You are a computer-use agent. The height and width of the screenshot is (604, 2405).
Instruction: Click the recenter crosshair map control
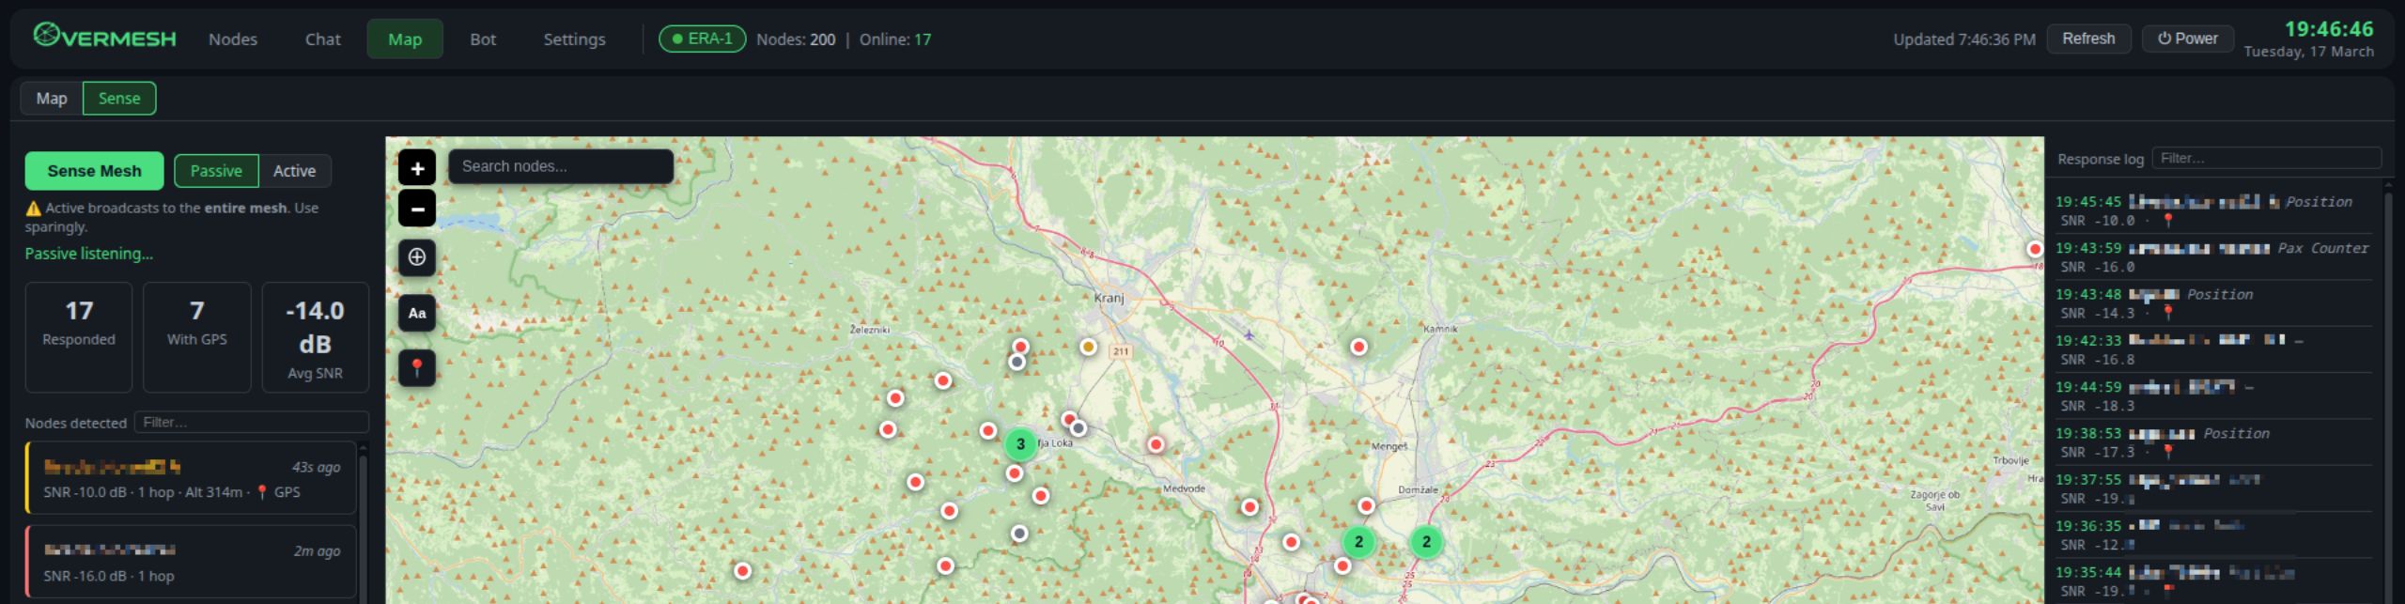click(417, 257)
